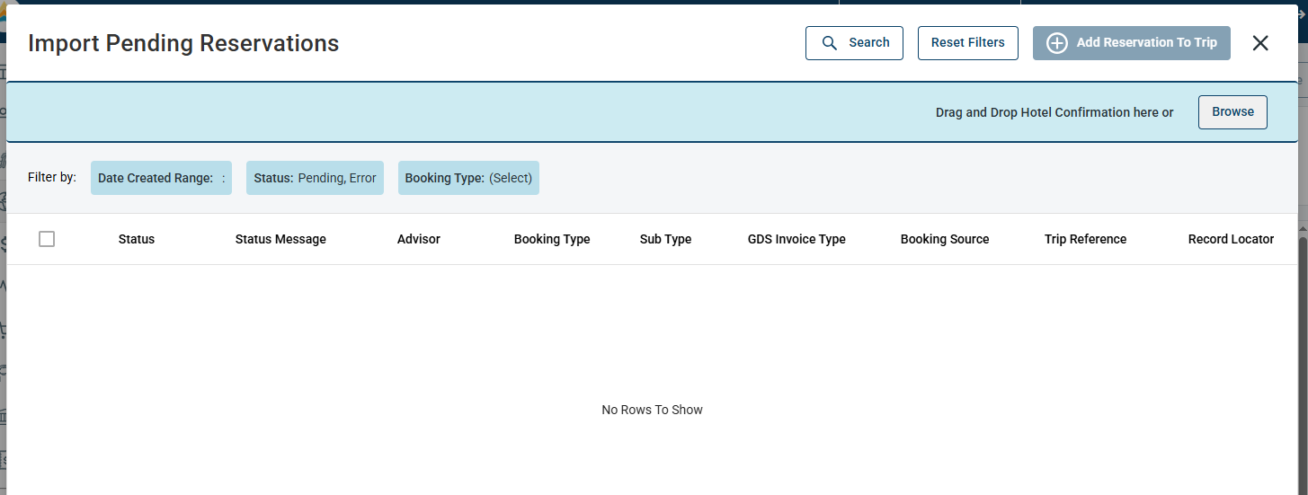
Task: Open the Booking Type filter dropdown
Action: [468, 178]
